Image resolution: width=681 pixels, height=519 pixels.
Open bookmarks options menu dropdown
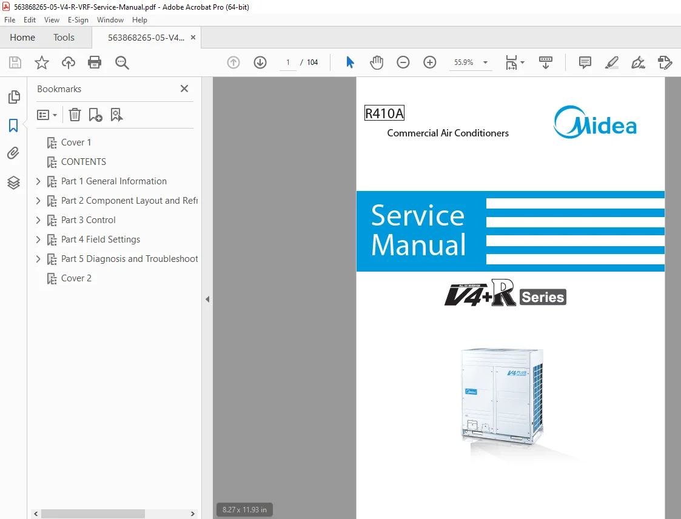pyautogui.click(x=47, y=115)
